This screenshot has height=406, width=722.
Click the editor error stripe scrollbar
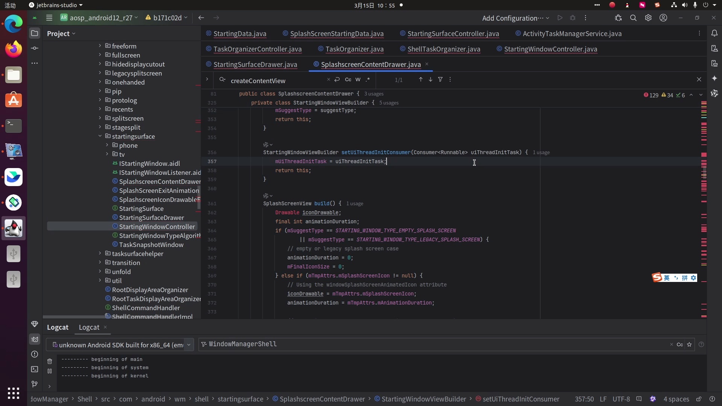tap(704, 211)
